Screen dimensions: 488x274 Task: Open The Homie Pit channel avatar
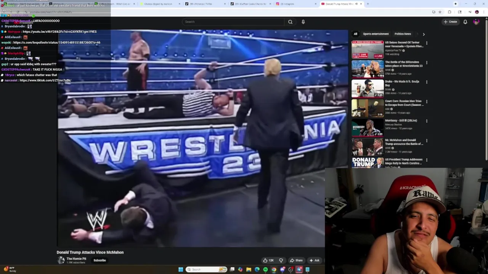[61, 260]
